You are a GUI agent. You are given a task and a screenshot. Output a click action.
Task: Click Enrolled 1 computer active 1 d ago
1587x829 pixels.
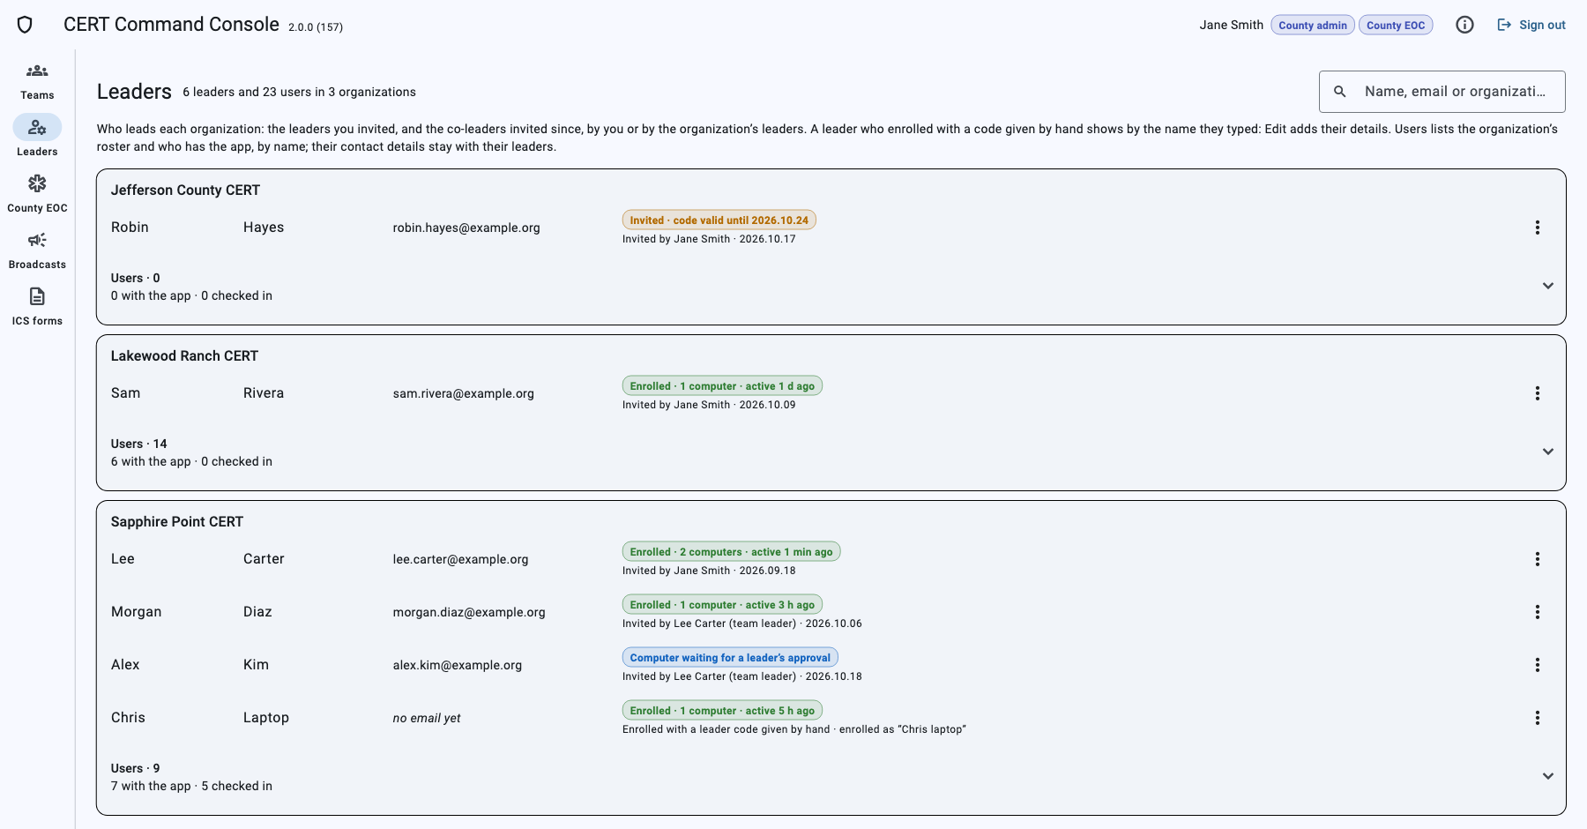[722, 386]
